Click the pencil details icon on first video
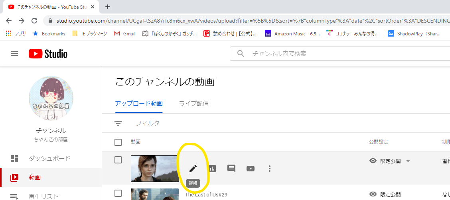The image size is (450, 200). pos(193,169)
